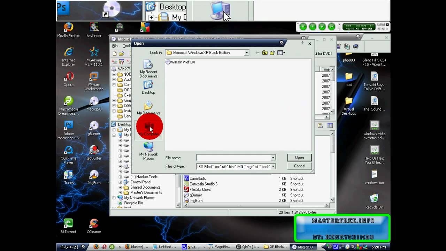Go to Desktop in the dialog places bar
446x251 pixels.
pos(148,88)
